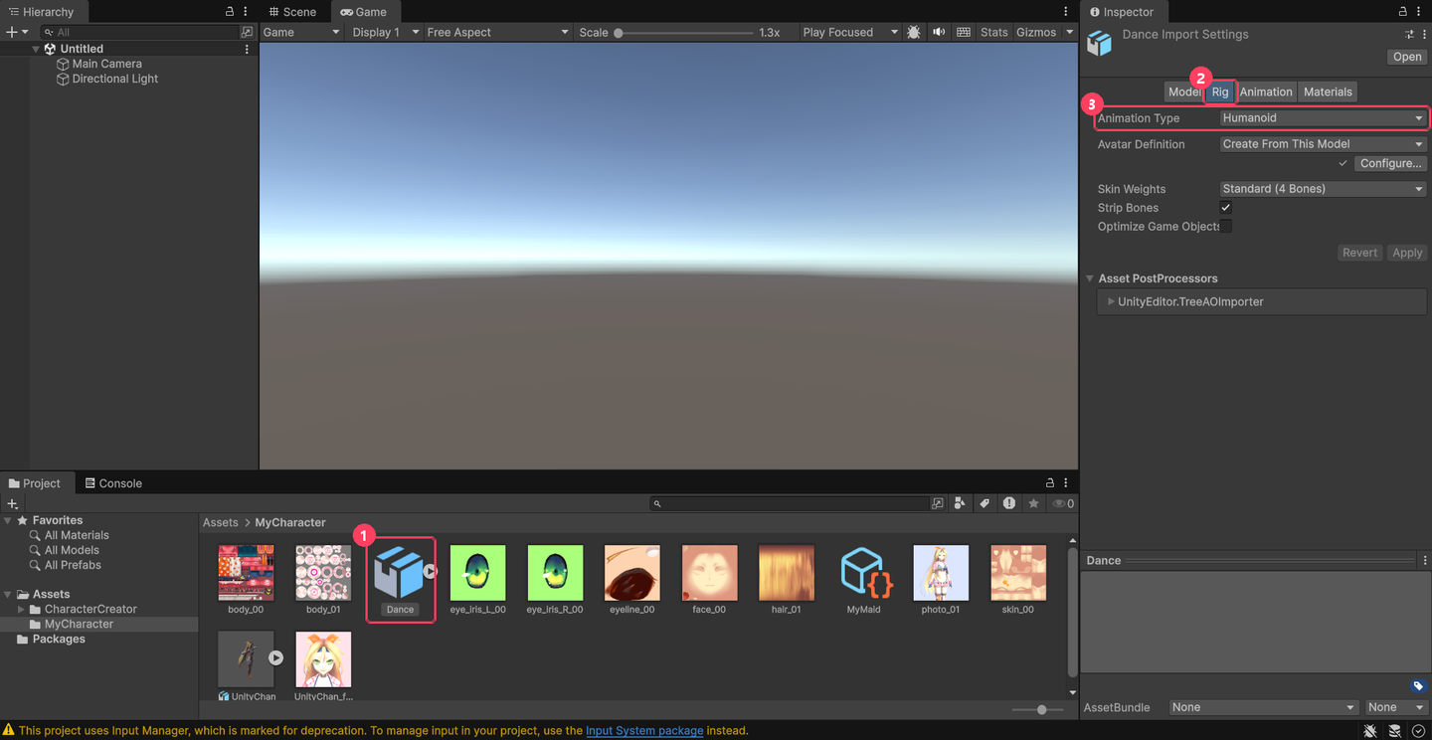The image size is (1432, 740).
Task: Open the Free Aspect dropdown
Action: pyautogui.click(x=497, y=32)
